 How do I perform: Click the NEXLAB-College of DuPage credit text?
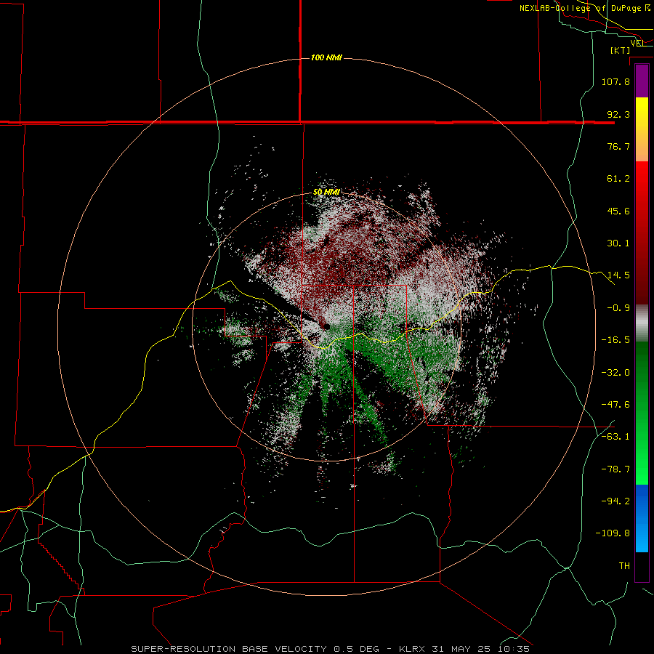585,8
